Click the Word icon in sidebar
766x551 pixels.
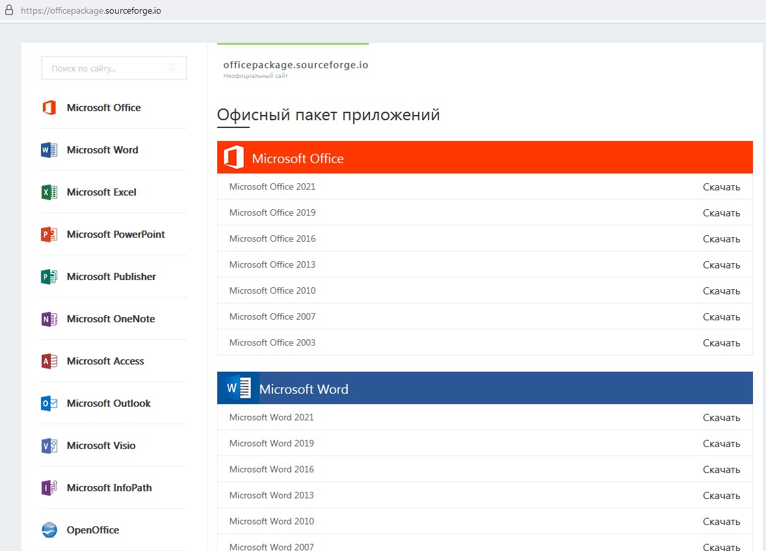[x=49, y=150]
